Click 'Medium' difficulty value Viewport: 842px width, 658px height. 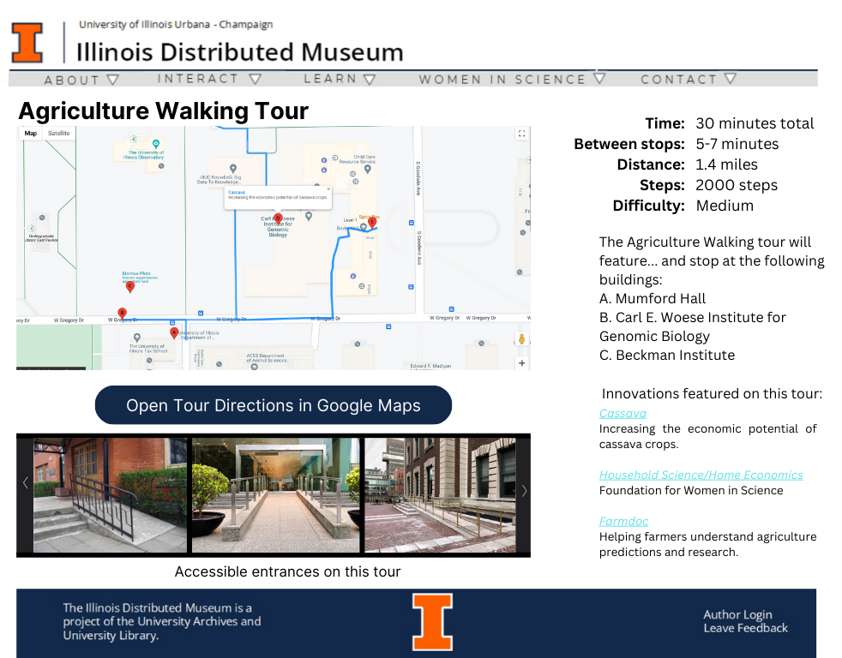(x=725, y=206)
